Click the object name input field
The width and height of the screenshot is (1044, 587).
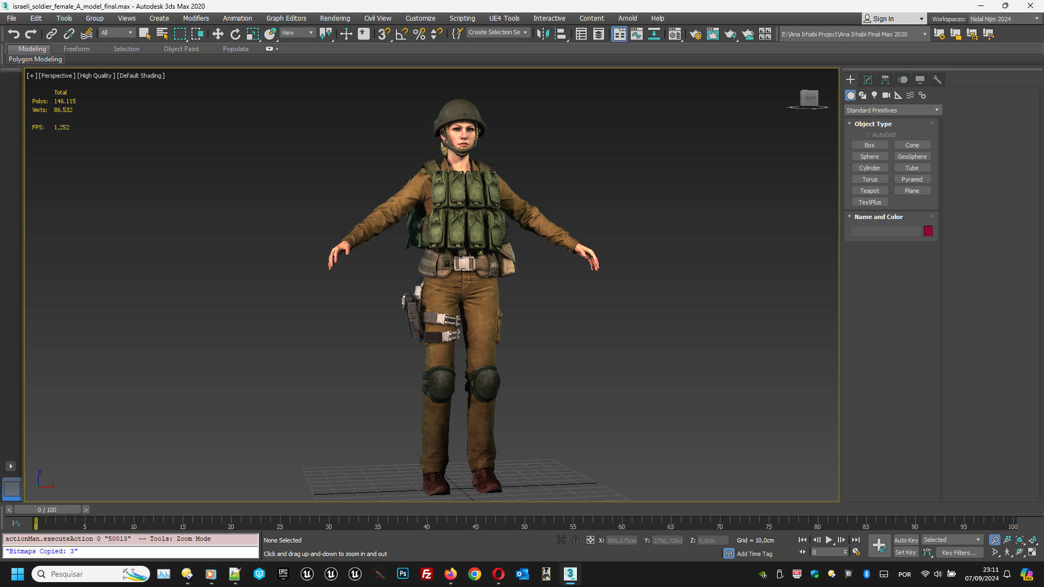[886, 231]
